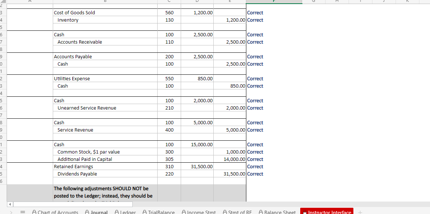This screenshot has width=430, height=214.
Task: Switch to the Journal sheet
Action: [x=100, y=212]
